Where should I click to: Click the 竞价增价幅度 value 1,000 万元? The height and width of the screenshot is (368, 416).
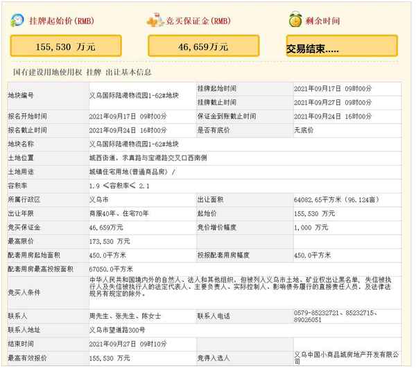[311, 226]
